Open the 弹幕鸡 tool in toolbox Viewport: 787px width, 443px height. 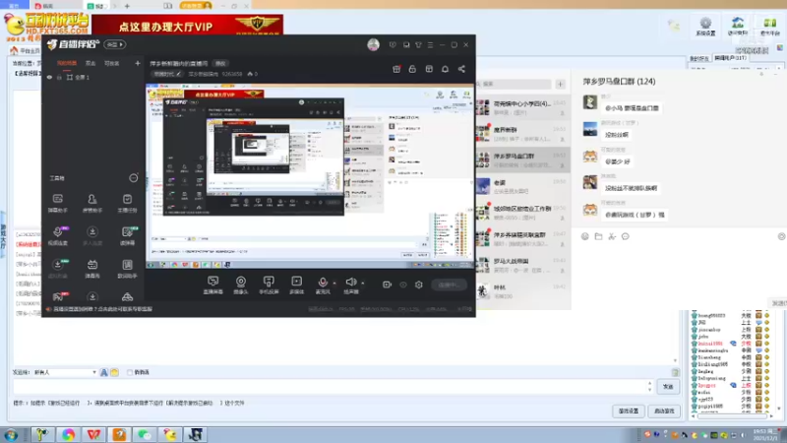91,268
